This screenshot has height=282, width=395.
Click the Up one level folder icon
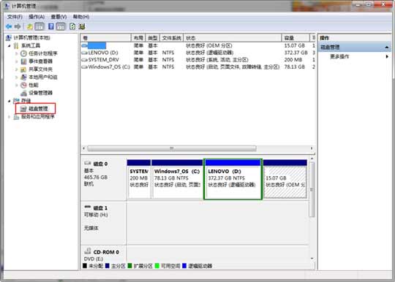click(x=30, y=26)
